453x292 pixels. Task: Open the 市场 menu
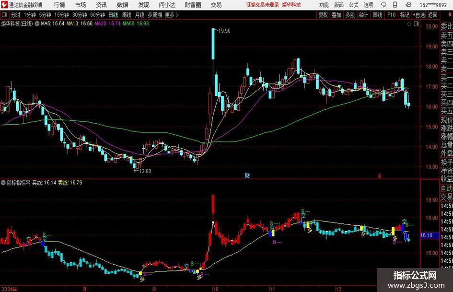[81, 5]
